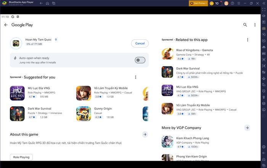Expand About this game arrow
Image resolution: width=267 pixels, height=168 pixels.
tap(145, 134)
